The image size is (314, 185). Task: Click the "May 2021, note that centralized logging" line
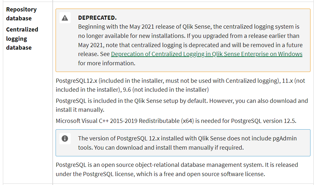(190, 45)
